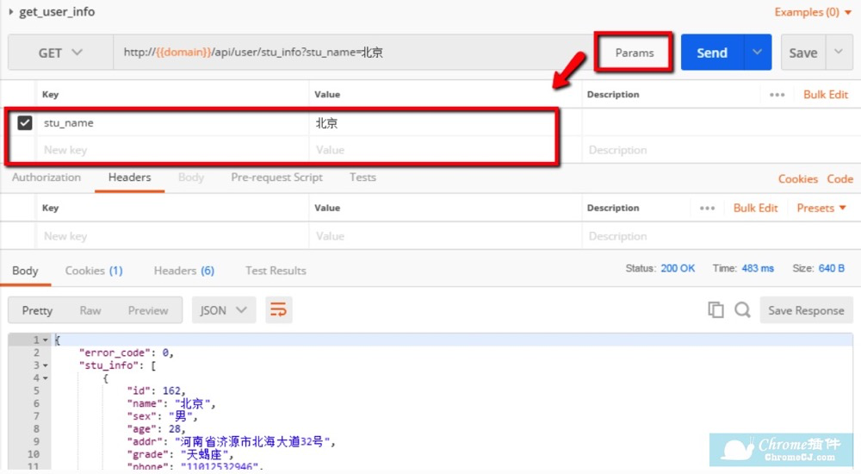Viewport: 861px width, 474px height.
Task: Click the Params button
Action: 635,53
